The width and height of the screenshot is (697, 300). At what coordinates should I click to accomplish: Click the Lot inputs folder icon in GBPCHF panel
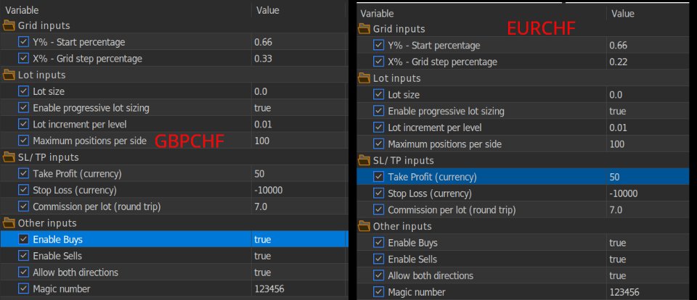click(x=9, y=75)
